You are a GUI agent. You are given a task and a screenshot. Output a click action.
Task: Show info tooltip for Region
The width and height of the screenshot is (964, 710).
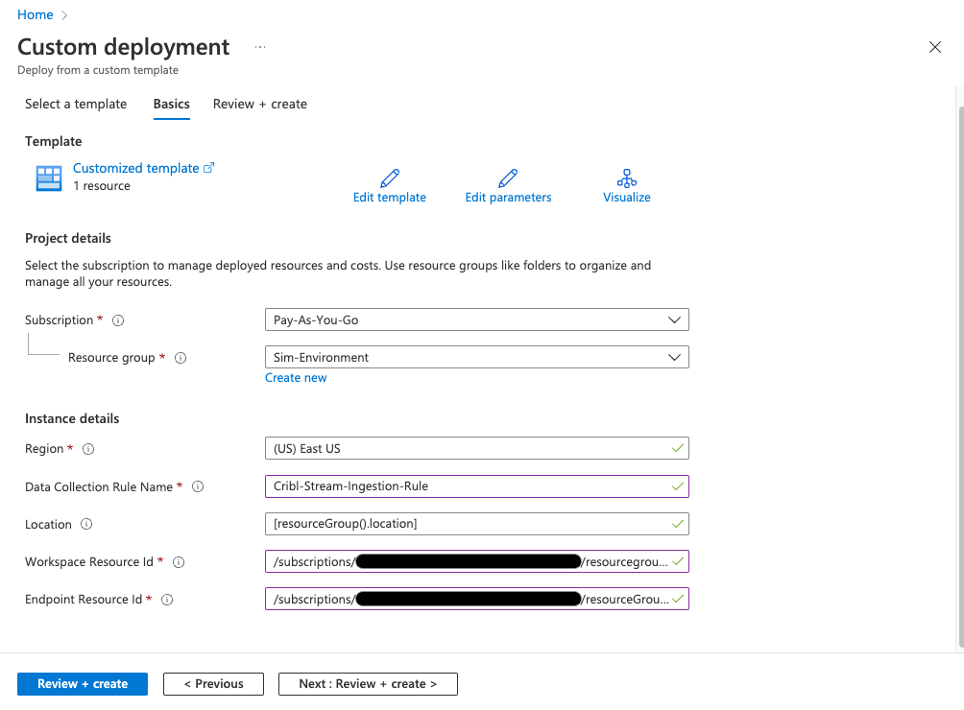tap(88, 449)
